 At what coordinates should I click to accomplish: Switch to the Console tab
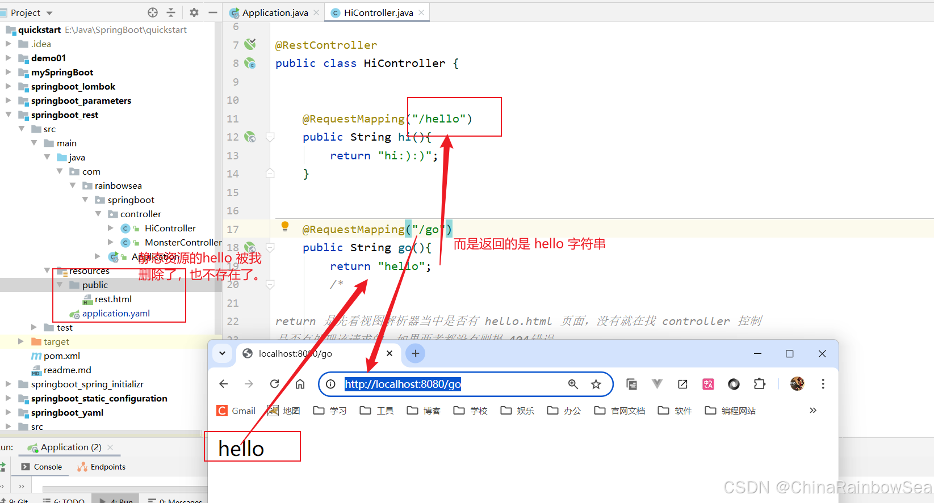[42, 467]
